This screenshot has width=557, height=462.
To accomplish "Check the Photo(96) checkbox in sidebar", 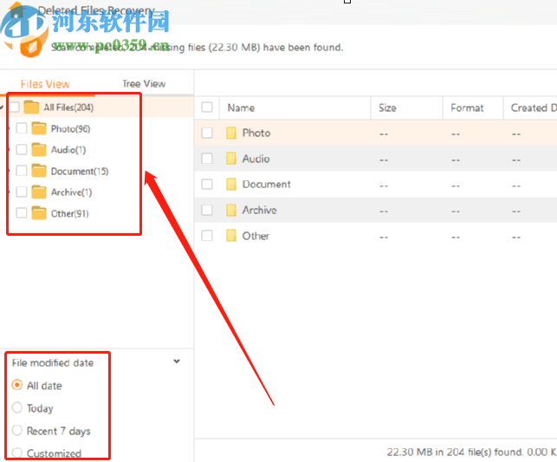I will [x=22, y=128].
